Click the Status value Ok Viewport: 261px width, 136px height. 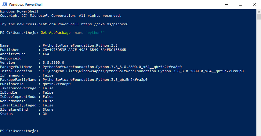tap(45, 114)
